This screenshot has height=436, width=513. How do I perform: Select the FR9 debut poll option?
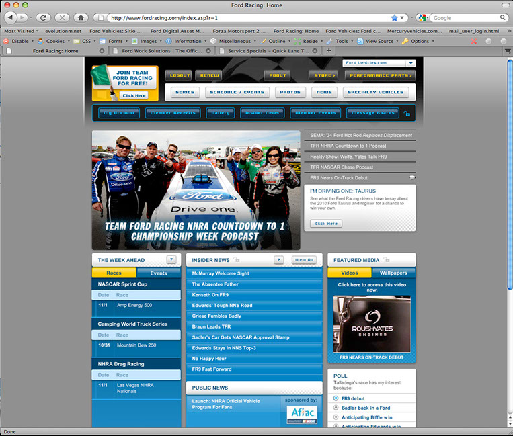point(336,398)
